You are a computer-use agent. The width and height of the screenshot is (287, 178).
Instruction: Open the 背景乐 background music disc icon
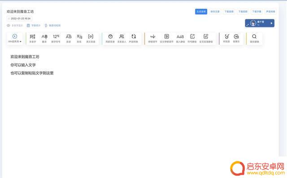pos(236,37)
